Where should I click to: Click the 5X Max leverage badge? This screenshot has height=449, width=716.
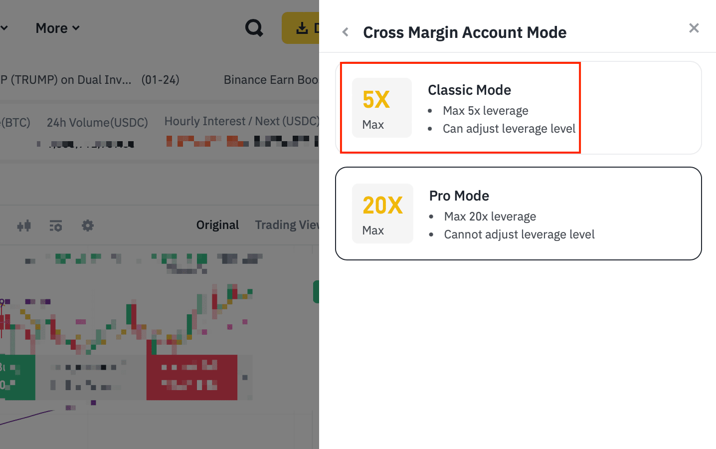(x=382, y=108)
